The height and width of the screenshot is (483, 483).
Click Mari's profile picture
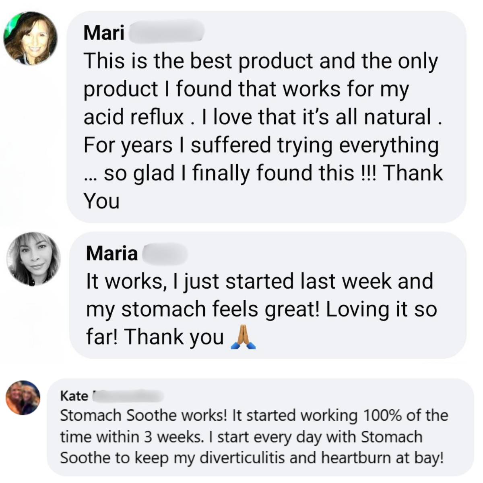point(30,38)
